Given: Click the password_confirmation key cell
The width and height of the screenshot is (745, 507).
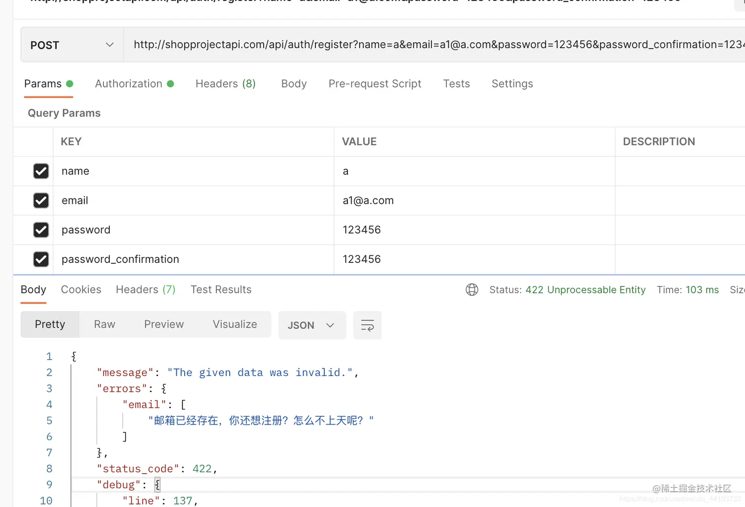Looking at the screenshot, I should coord(194,259).
